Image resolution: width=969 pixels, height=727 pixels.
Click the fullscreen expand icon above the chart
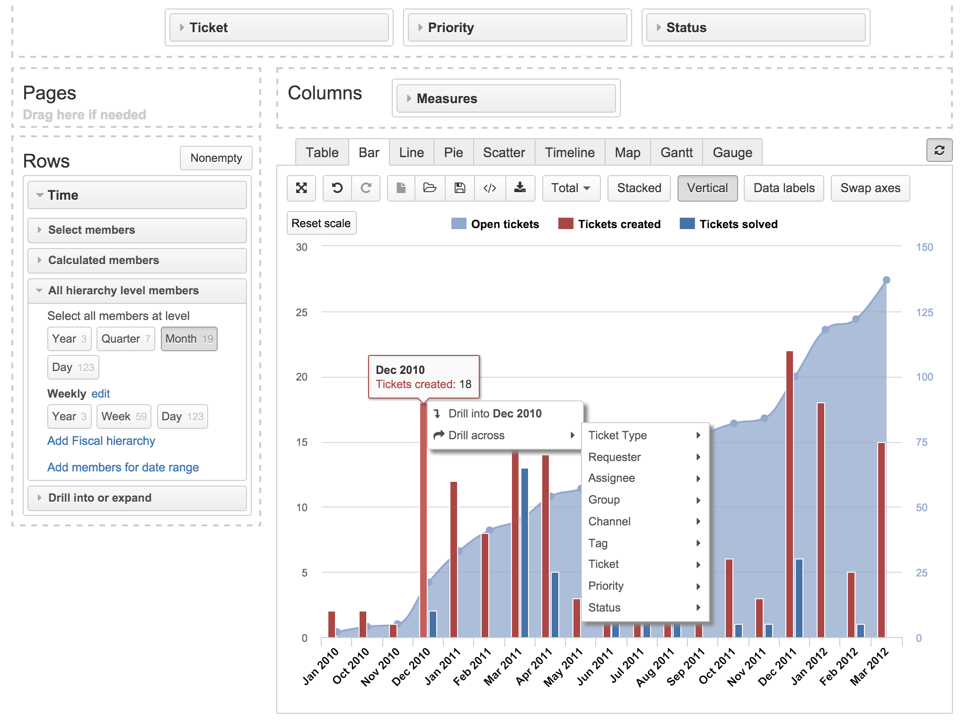301,188
